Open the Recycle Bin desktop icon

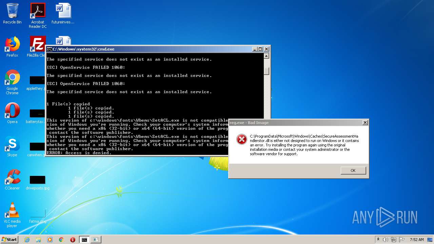[x=12, y=14]
